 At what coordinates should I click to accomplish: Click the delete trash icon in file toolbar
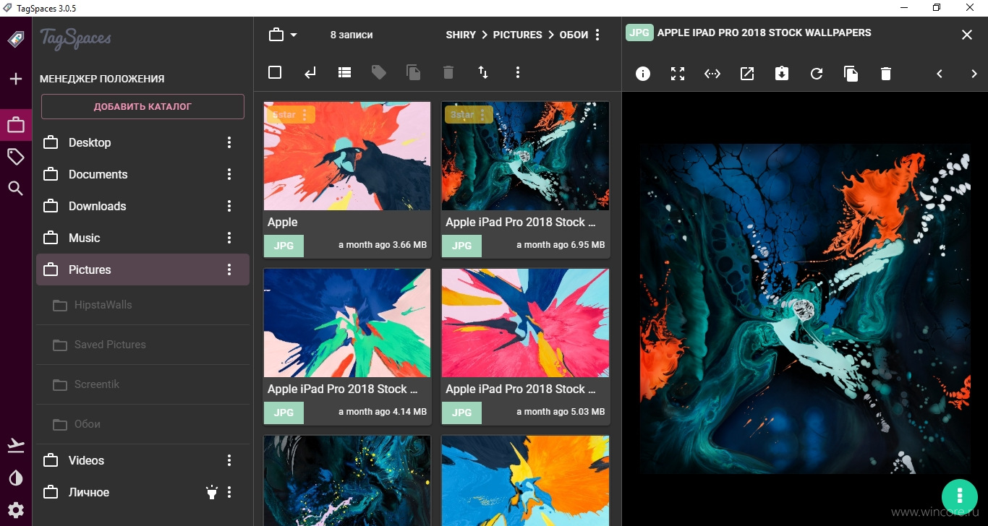coord(448,72)
